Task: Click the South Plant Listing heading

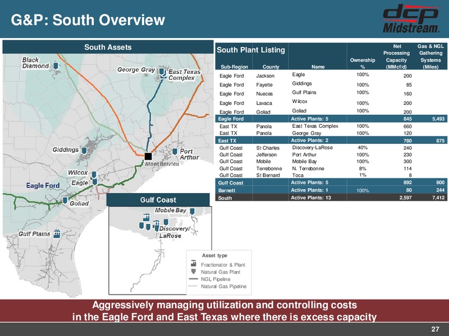Action: pos(251,50)
